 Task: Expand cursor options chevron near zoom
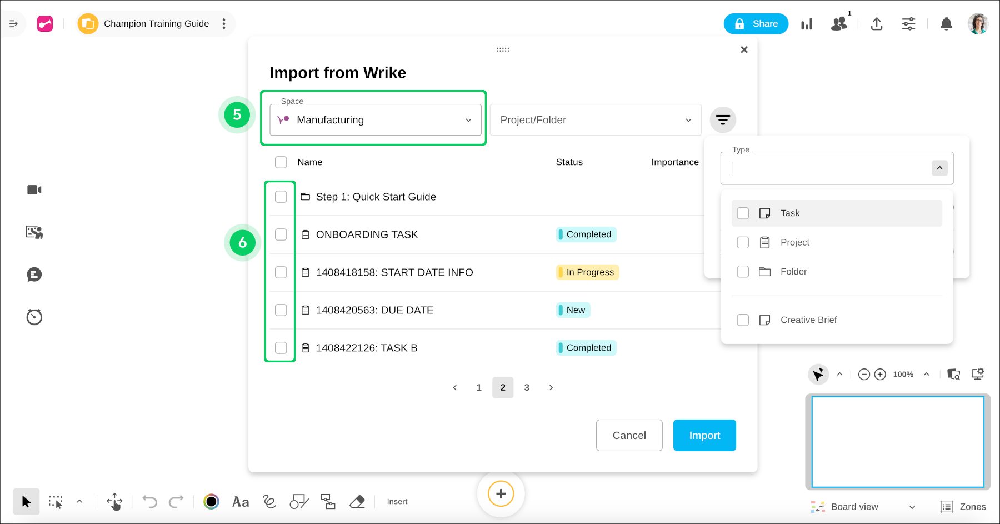coord(839,375)
